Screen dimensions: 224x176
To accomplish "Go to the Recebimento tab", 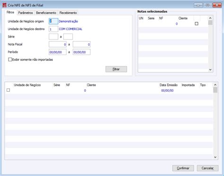I will pos(68,13).
